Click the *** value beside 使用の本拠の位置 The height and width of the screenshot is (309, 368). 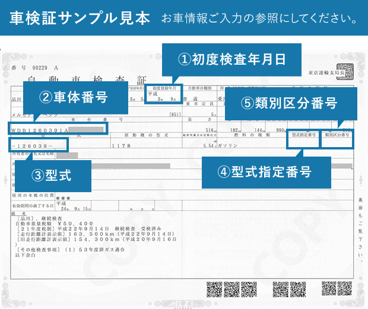tap(64, 198)
